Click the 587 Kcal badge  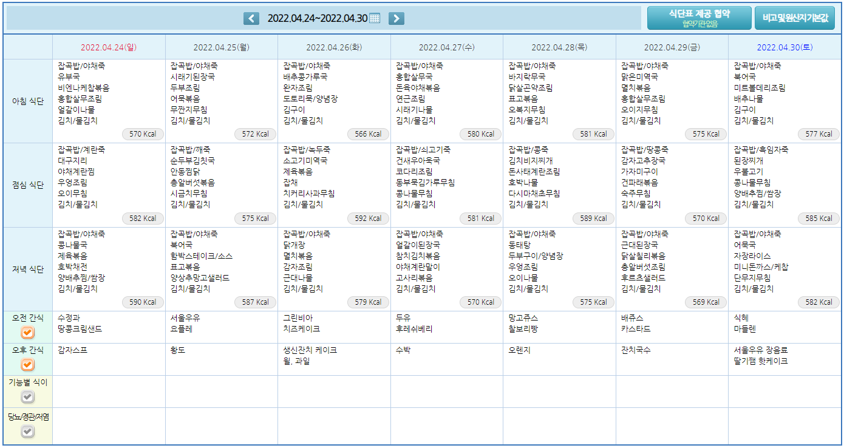(256, 302)
